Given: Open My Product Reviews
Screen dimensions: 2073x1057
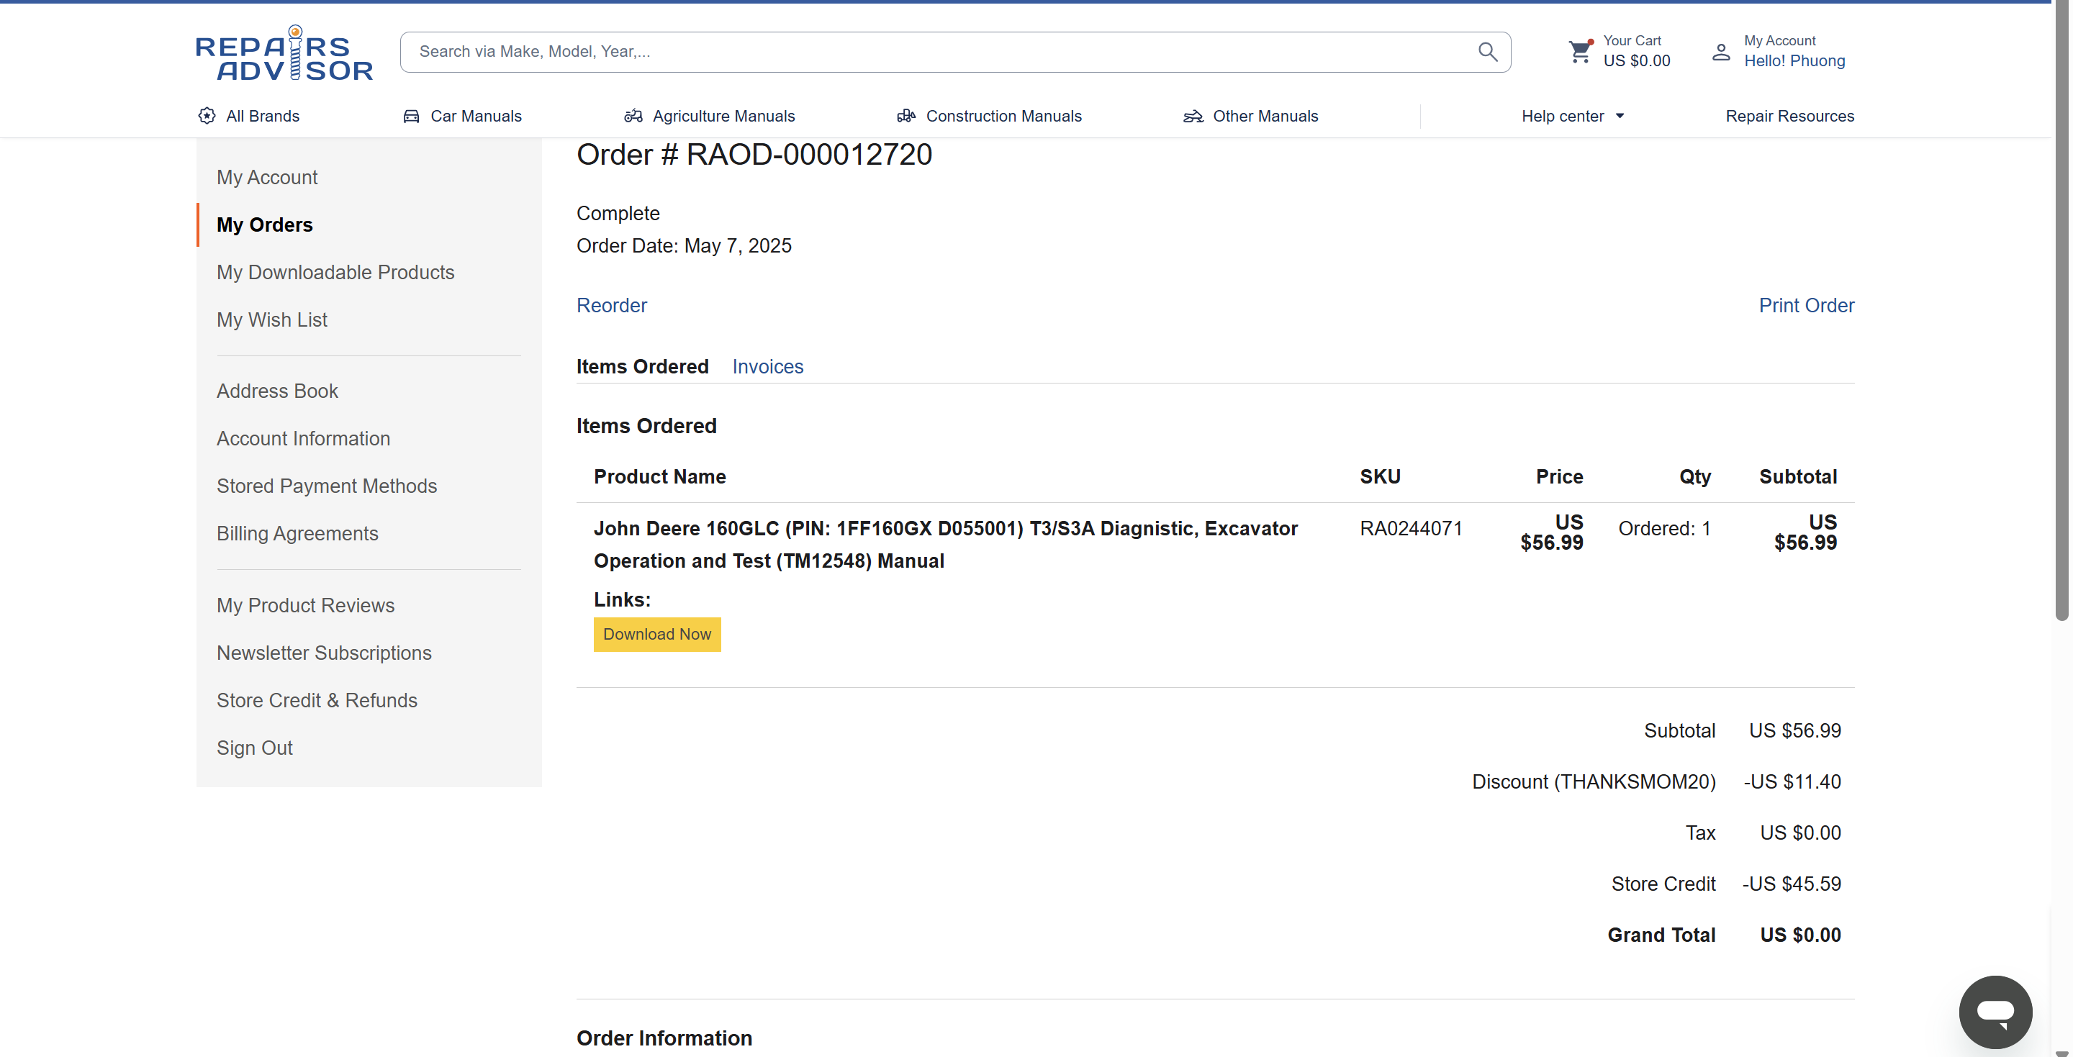Looking at the screenshot, I should [306, 605].
